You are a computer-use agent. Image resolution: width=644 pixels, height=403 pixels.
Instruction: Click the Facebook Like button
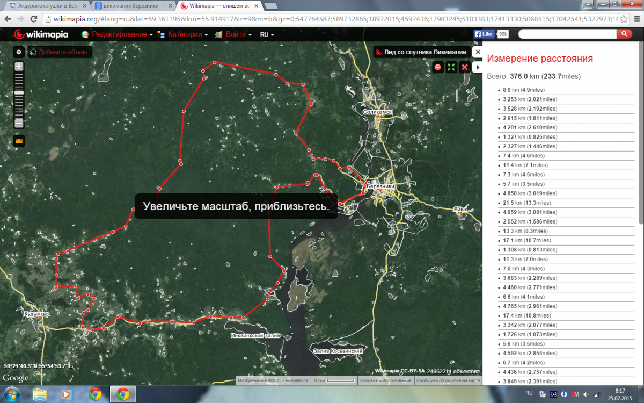484,34
